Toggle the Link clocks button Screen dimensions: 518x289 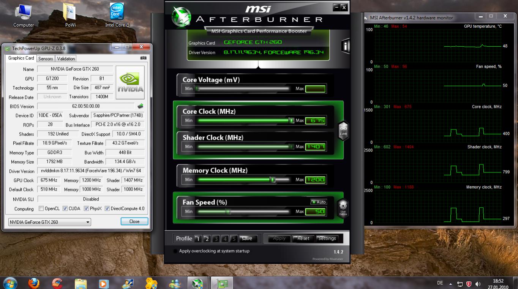pyautogui.click(x=343, y=131)
